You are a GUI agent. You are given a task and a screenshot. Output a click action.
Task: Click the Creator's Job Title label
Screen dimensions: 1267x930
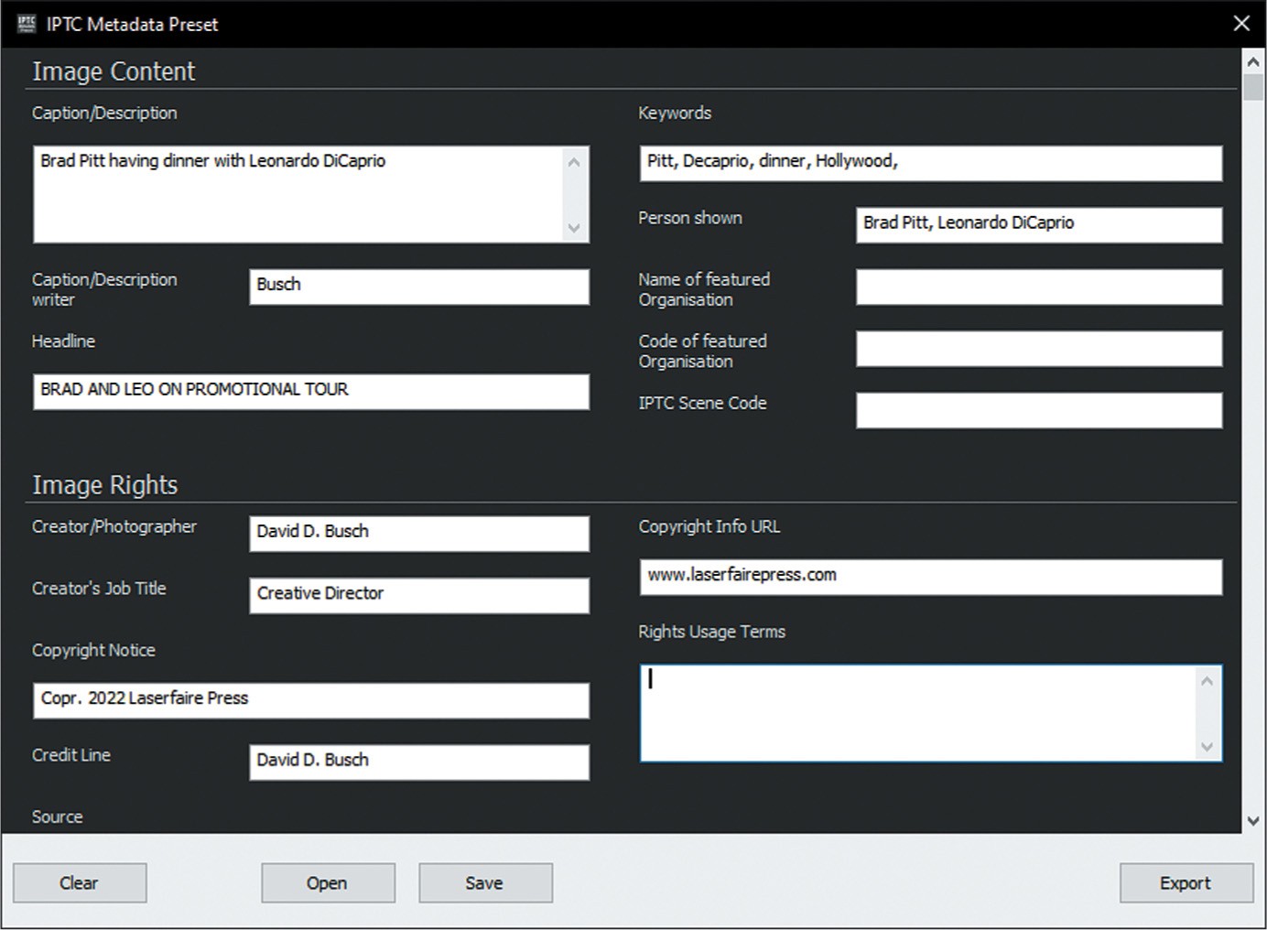[x=99, y=589]
